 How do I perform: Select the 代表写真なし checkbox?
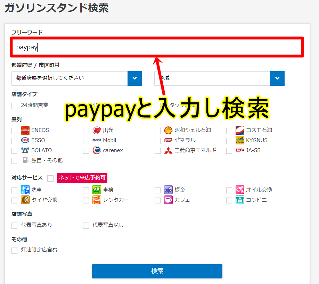pos(86,225)
